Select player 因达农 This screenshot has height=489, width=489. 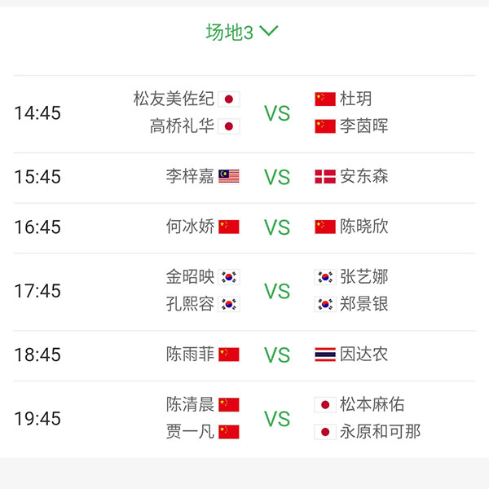[x=364, y=355]
